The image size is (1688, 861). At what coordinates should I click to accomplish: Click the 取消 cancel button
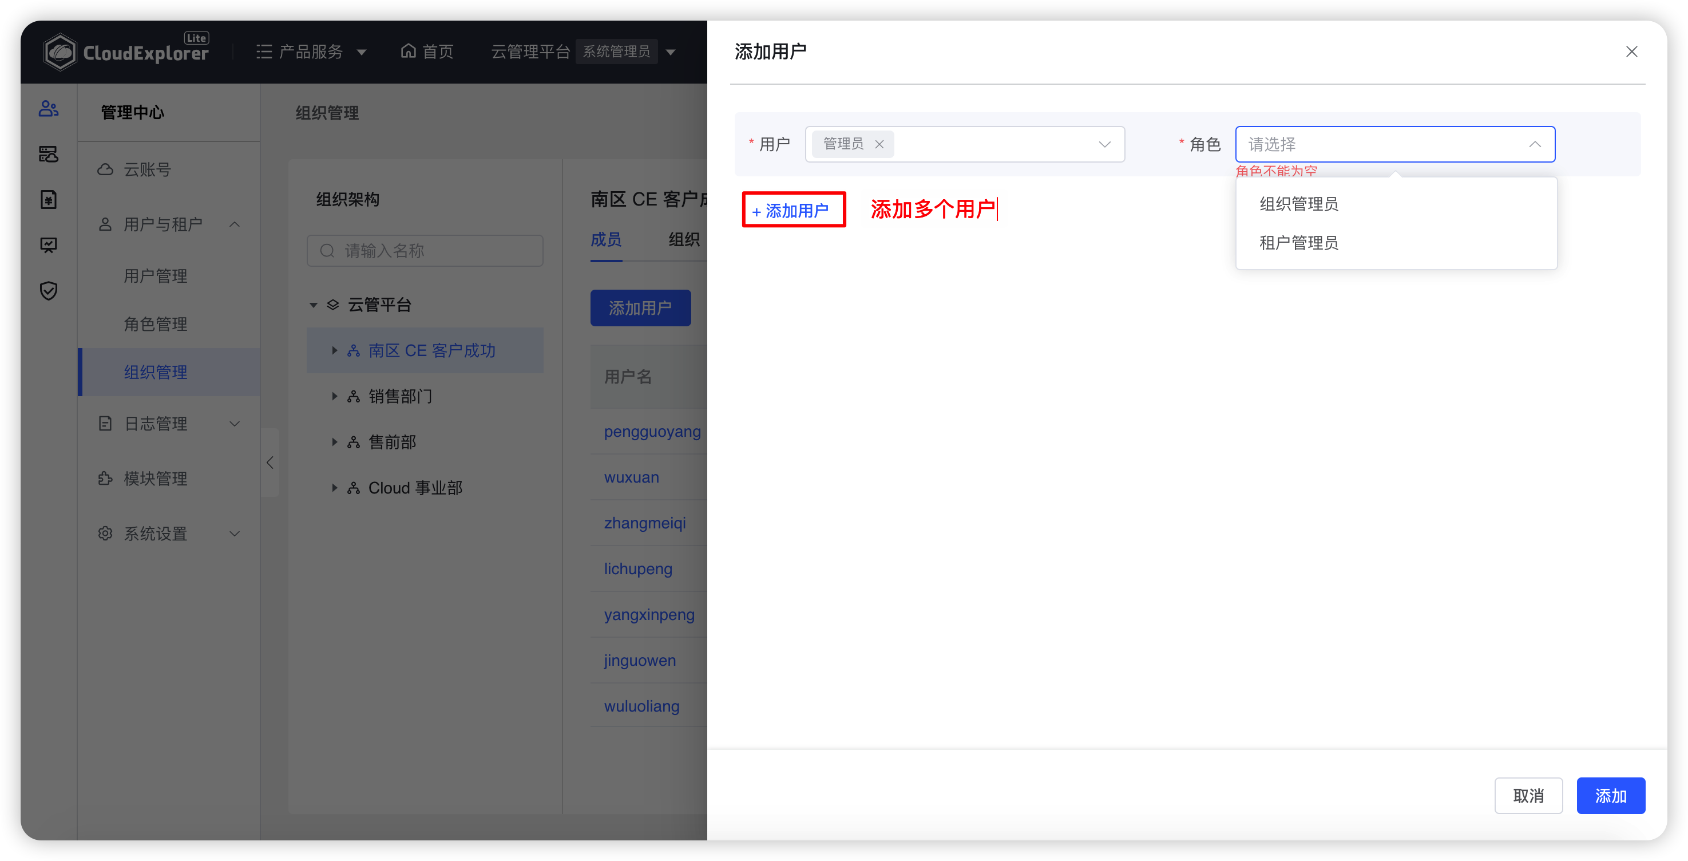1528,795
